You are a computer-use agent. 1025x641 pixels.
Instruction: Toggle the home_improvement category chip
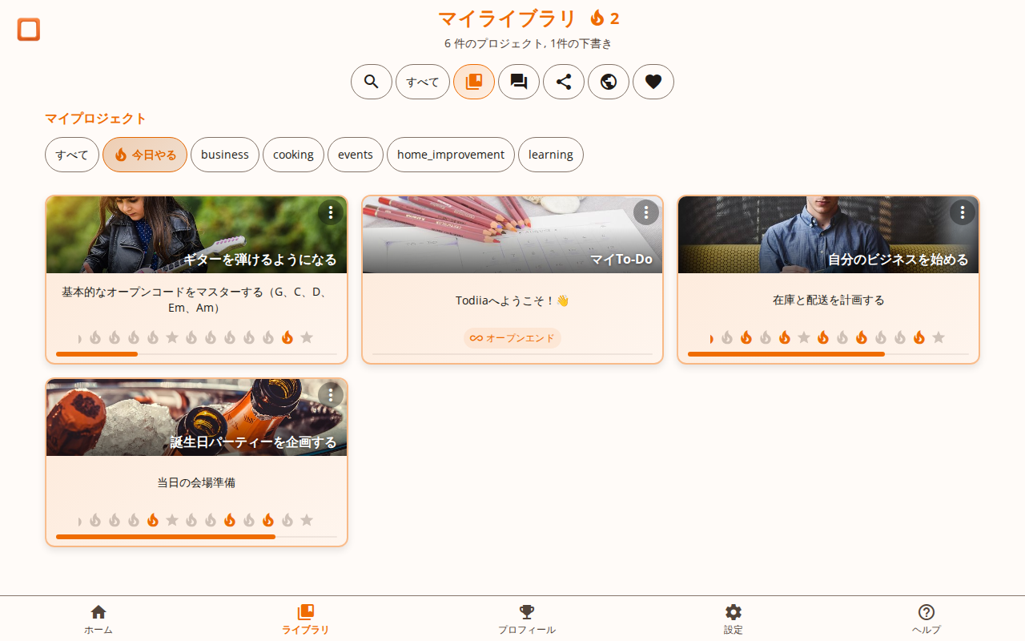click(x=451, y=155)
